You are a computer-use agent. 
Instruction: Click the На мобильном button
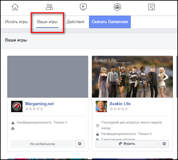click(42, 144)
